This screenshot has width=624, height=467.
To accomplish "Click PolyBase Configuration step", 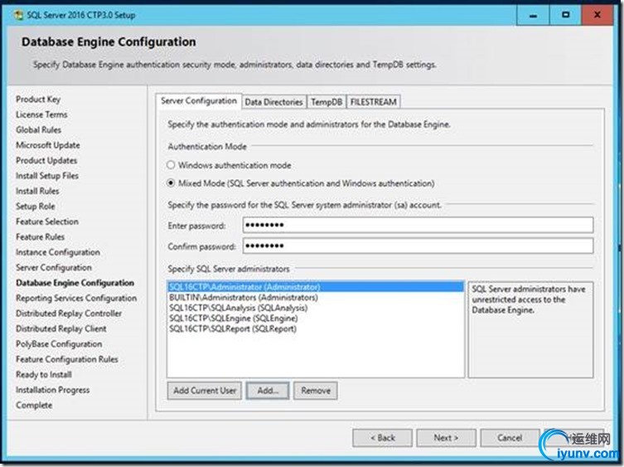I will point(59,344).
